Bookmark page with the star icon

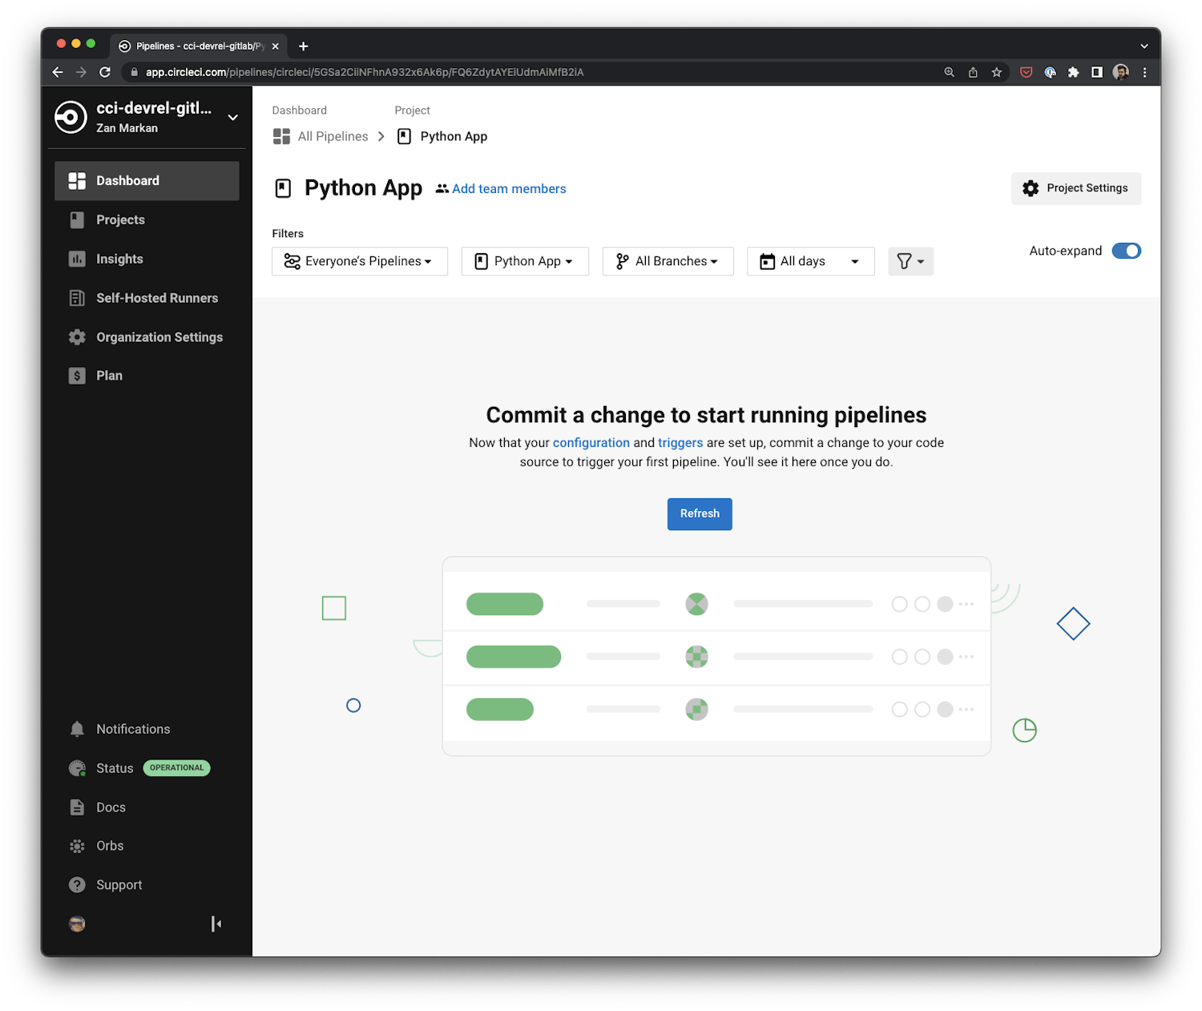click(997, 72)
